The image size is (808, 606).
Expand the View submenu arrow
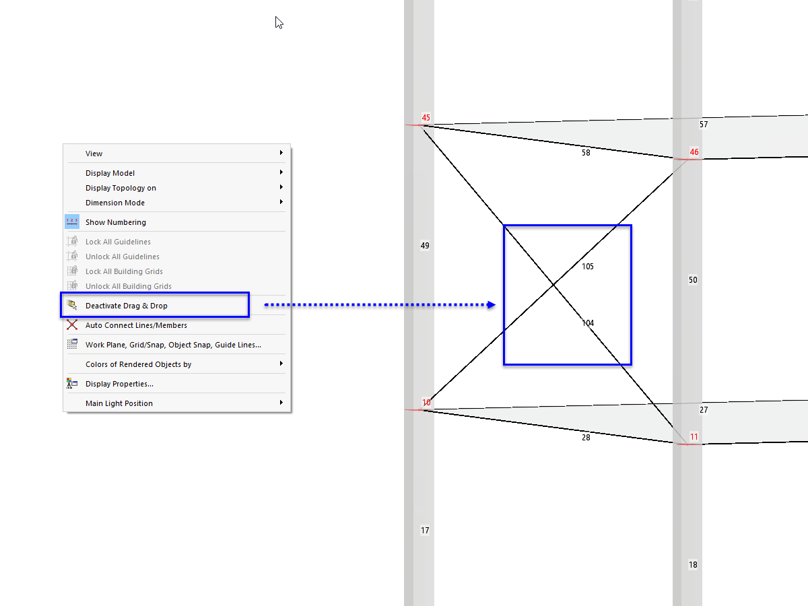click(x=281, y=153)
